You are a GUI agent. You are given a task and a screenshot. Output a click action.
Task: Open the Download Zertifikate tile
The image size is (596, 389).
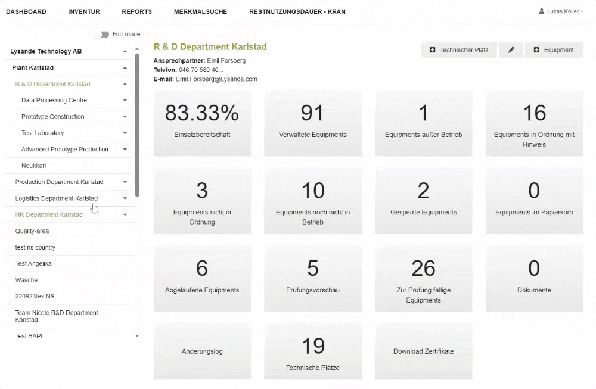[423, 351]
